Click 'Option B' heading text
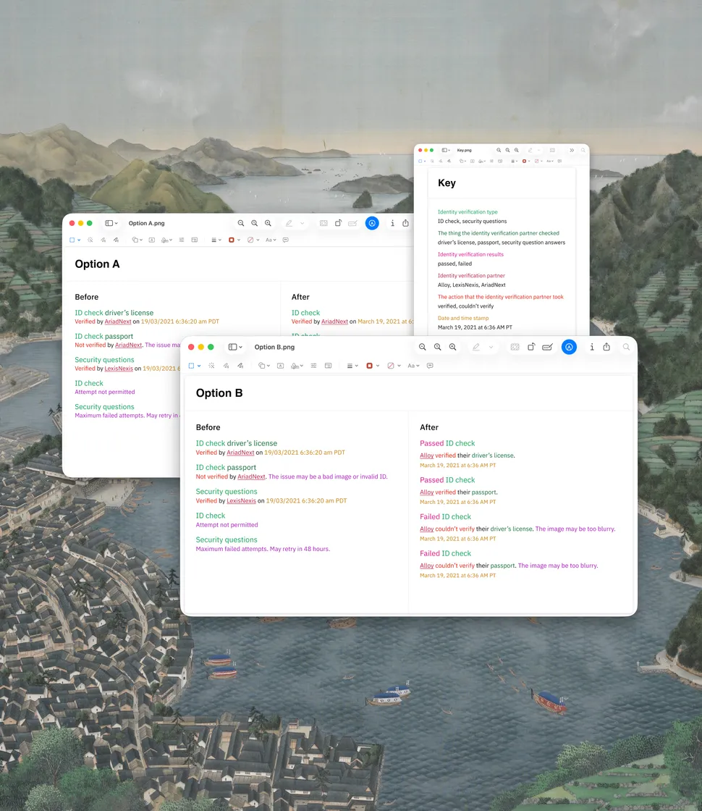 pos(219,393)
